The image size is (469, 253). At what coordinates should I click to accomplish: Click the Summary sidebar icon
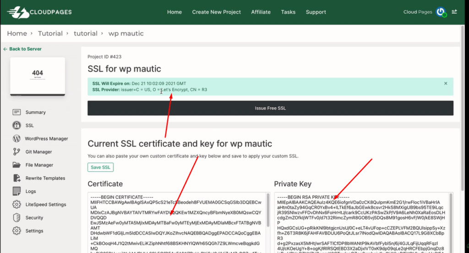[16, 112]
